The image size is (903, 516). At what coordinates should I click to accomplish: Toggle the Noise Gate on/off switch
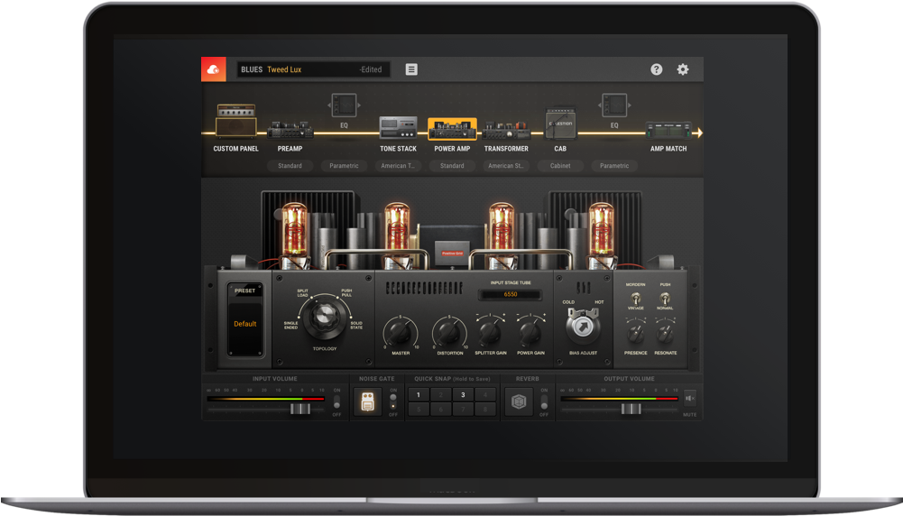click(x=392, y=401)
